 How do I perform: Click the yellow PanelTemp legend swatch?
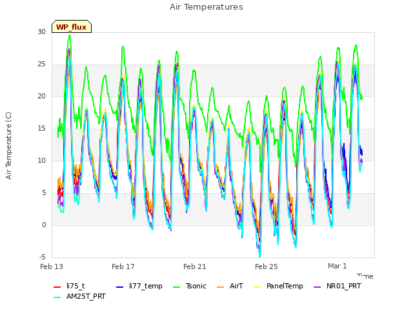coord(257,287)
